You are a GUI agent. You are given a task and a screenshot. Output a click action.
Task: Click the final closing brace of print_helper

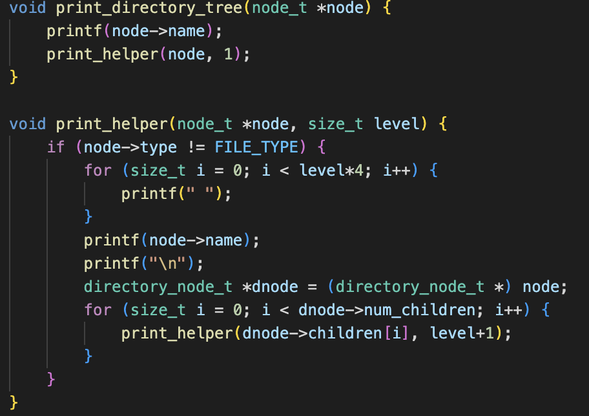click(x=14, y=402)
